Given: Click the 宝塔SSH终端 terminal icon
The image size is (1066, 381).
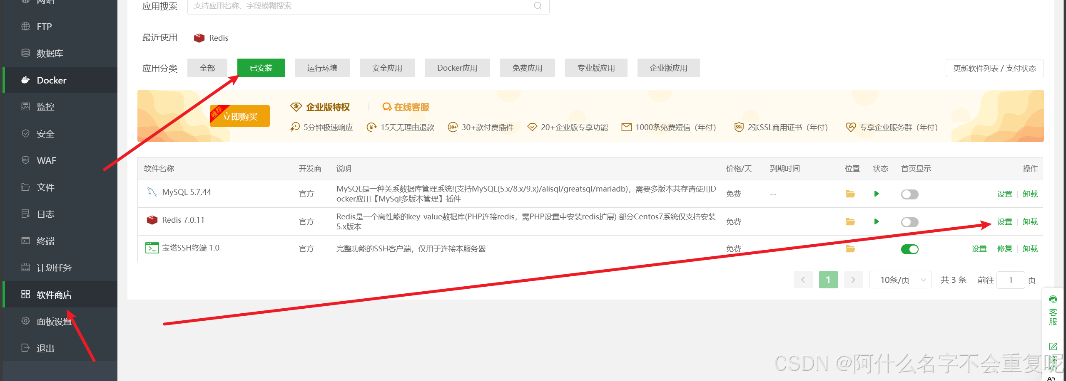Looking at the screenshot, I should pos(152,248).
